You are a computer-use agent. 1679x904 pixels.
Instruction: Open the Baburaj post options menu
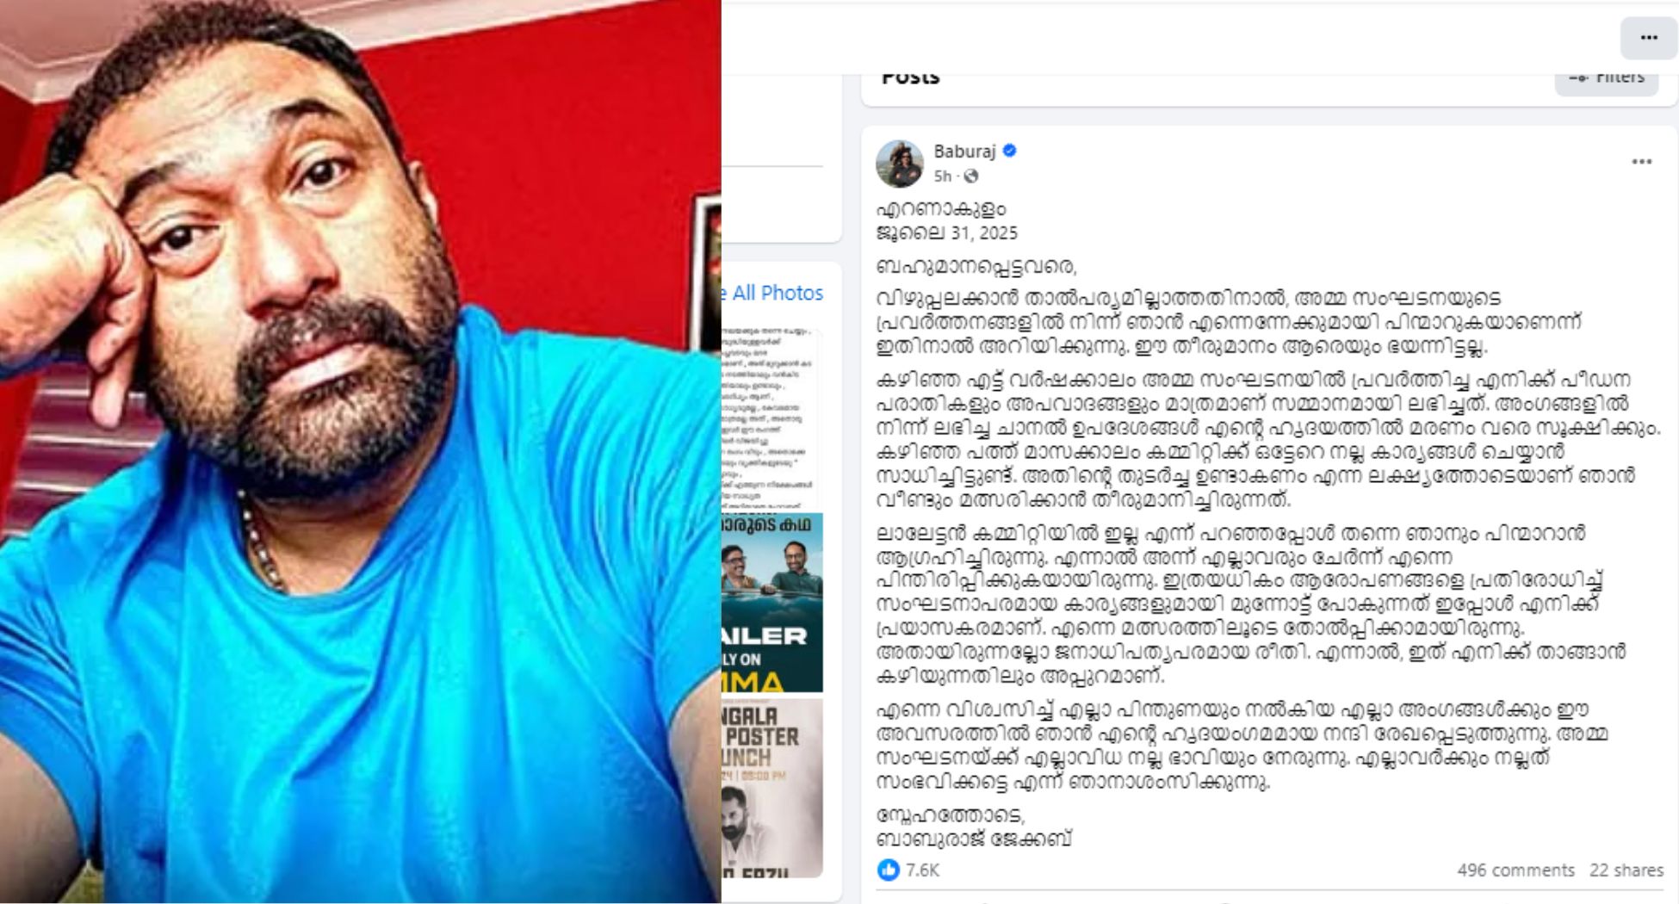pos(1641,162)
